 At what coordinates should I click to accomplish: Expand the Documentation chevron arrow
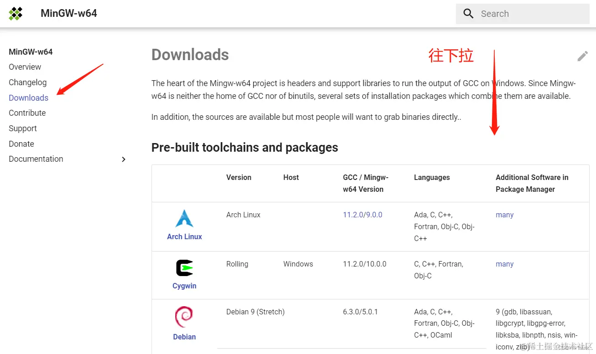coord(123,159)
